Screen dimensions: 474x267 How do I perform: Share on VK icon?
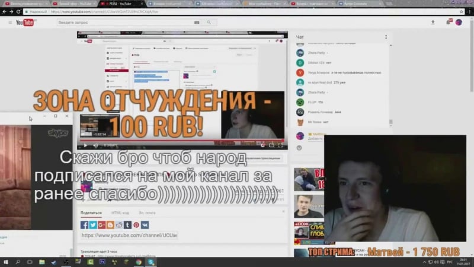145,225
